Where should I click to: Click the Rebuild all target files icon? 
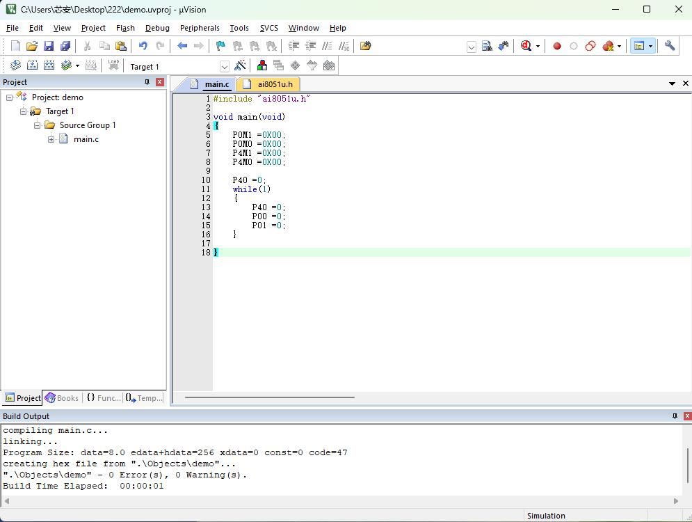click(49, 66)
